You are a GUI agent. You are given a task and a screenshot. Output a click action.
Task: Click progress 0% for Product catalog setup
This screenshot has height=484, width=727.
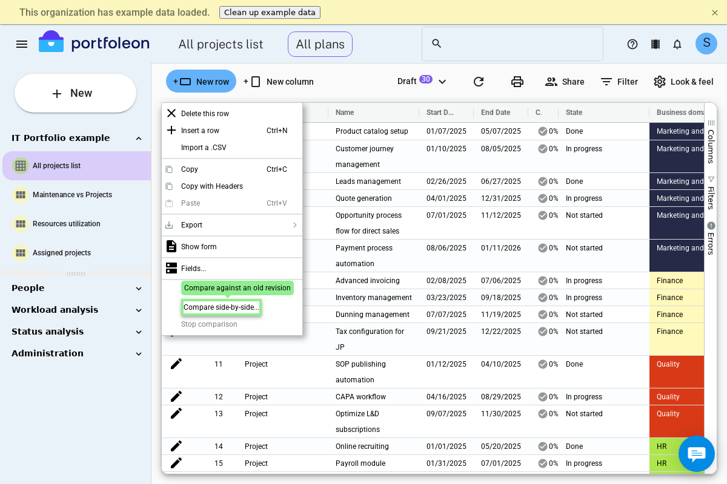click(x=548, y=131)
